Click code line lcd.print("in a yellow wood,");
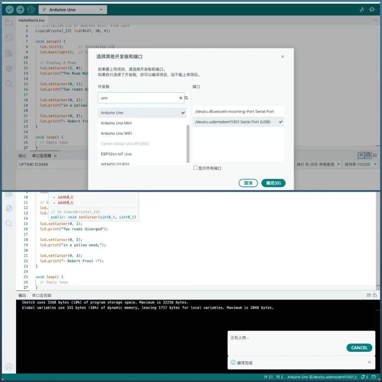 coord(73,245)
